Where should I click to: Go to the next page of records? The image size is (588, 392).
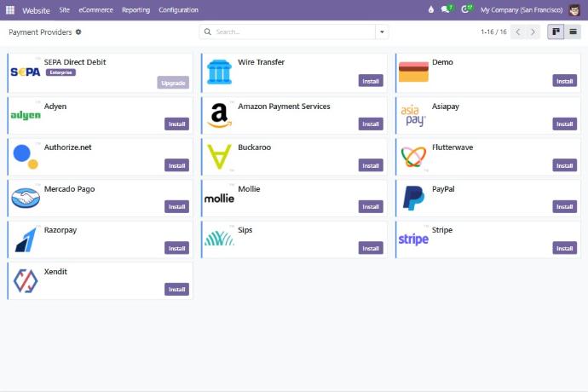click(x=533, y=32)
